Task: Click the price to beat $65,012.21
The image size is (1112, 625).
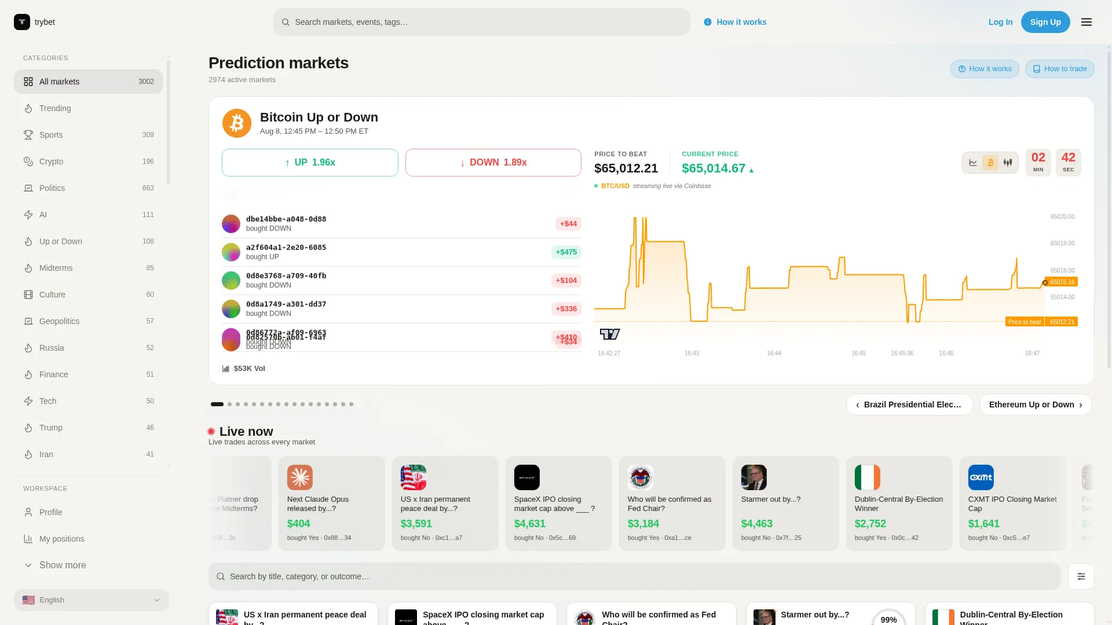Action: pyautogui.click(x=626, y=168)
